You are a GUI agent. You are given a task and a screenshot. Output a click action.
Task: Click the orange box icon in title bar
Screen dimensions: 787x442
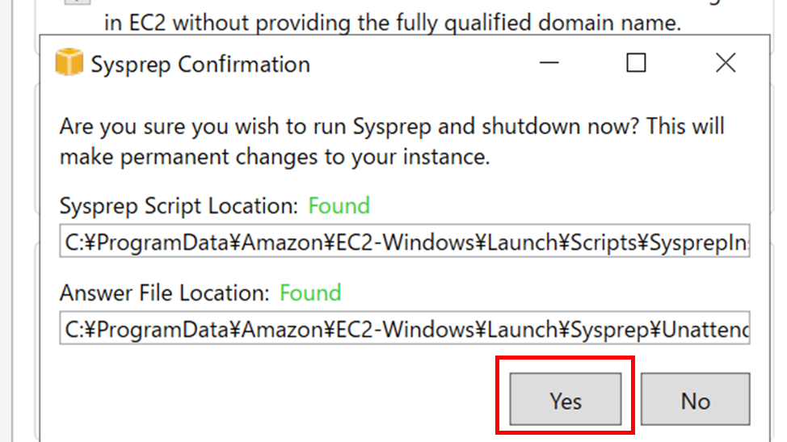(69, 63)
